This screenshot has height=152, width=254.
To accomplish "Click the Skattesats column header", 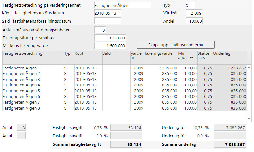I will point(205,57).
